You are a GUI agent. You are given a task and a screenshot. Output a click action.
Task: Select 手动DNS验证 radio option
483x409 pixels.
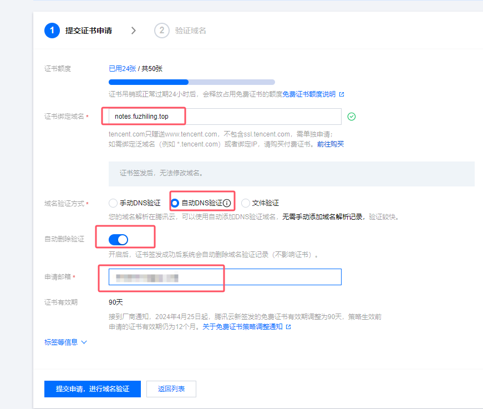point(113,203)
